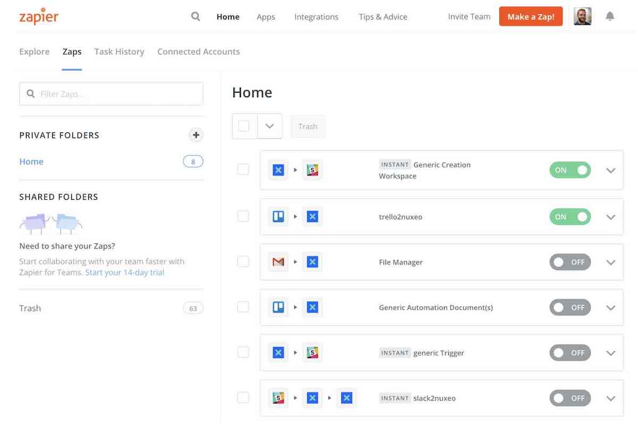Click the Slack icon on slack2nuxeo zap
The width and height of the screenshot is (638, 432).
[x=278, y=398]
